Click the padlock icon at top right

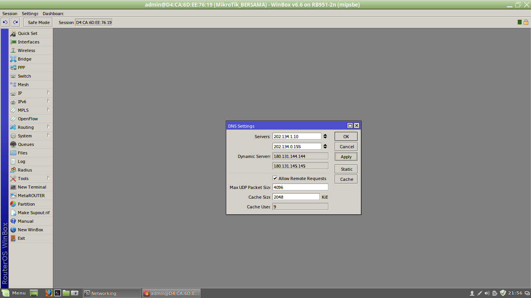pos(526,22)
